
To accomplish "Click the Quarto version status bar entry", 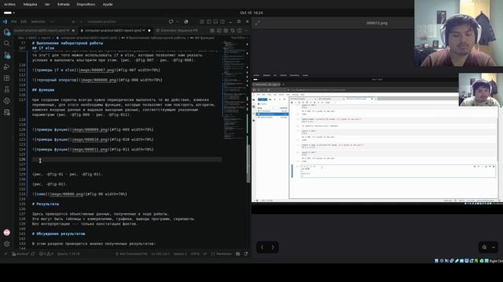I will pos(68,254).
